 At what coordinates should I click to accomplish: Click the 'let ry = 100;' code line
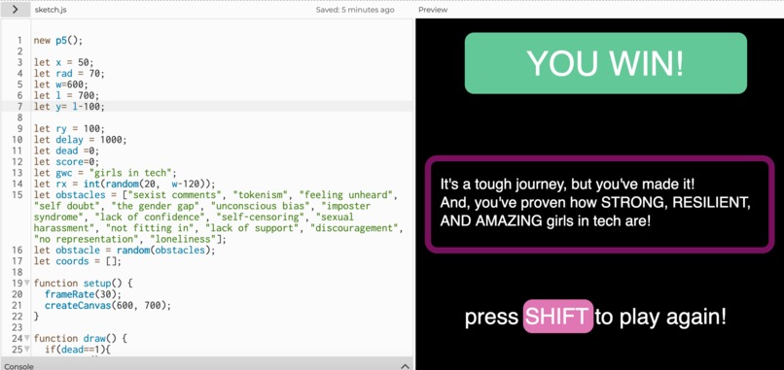[69, 128]
